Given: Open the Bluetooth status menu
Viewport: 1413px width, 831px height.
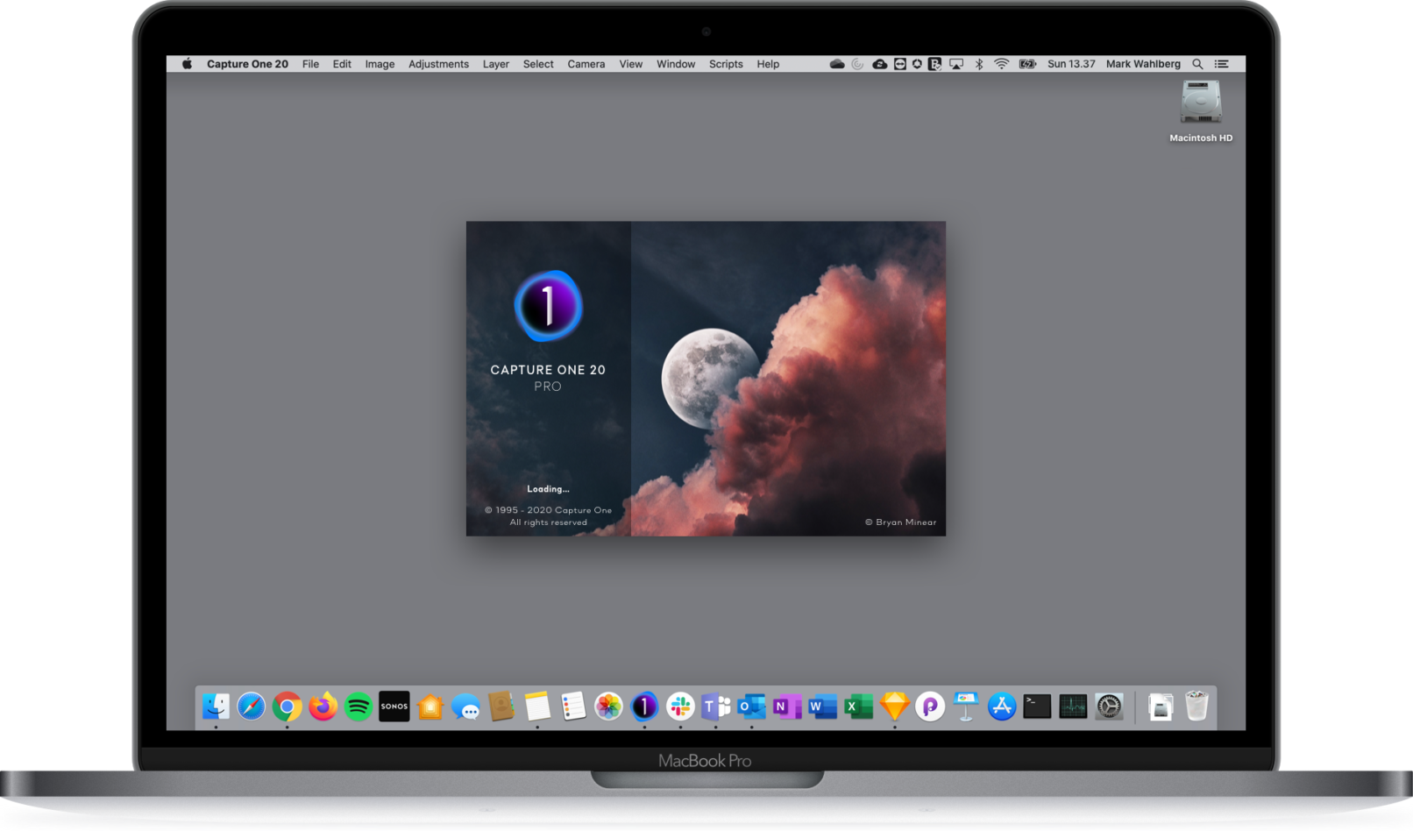Looking at the screenshot, I should (x=979, y=63).
